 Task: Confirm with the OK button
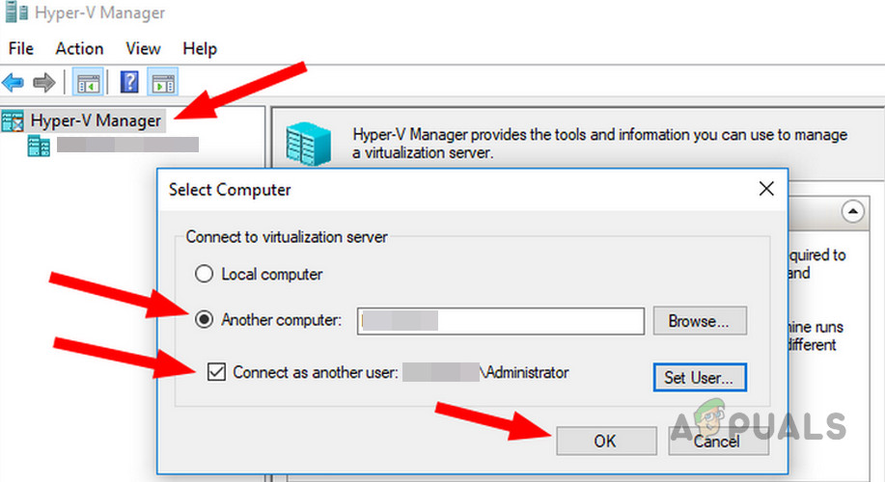(606, 441)
